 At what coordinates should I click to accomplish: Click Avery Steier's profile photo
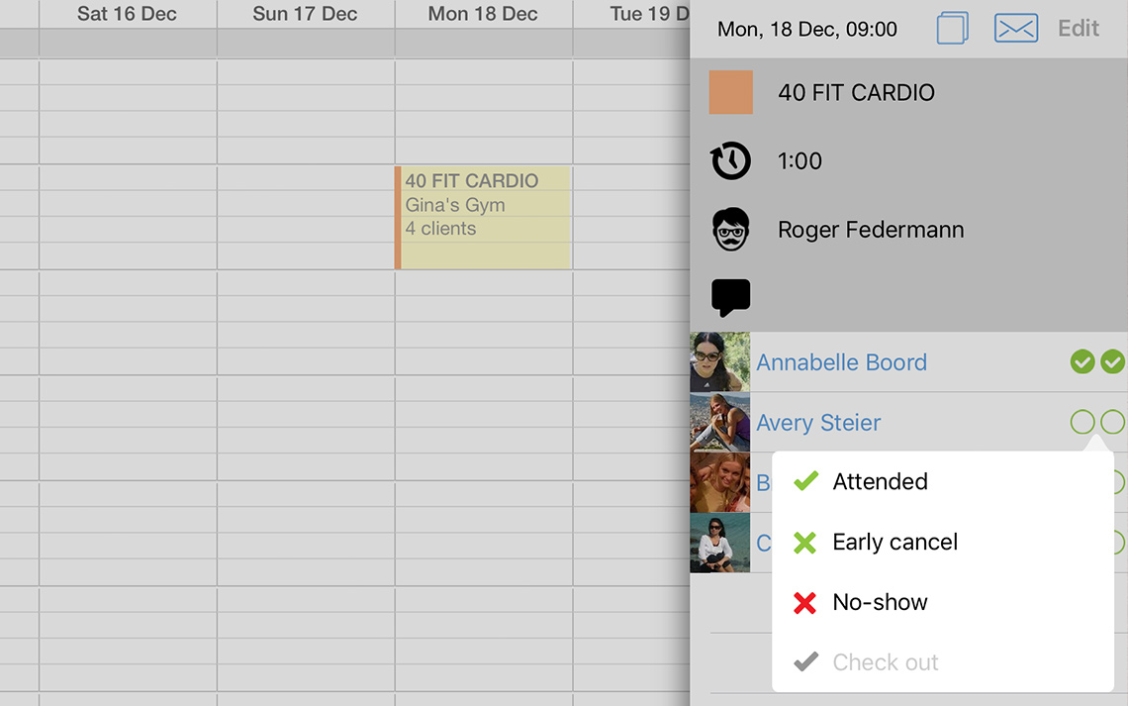[x=720, y=423]
